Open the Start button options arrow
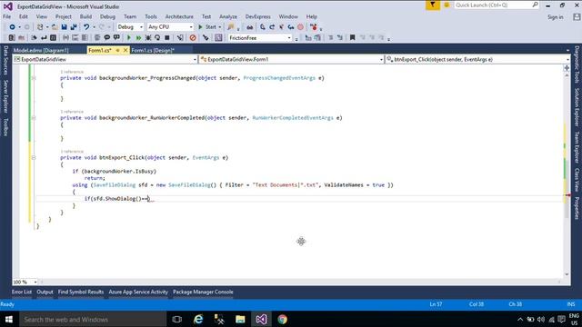582x327 pixels. point(220,27)
